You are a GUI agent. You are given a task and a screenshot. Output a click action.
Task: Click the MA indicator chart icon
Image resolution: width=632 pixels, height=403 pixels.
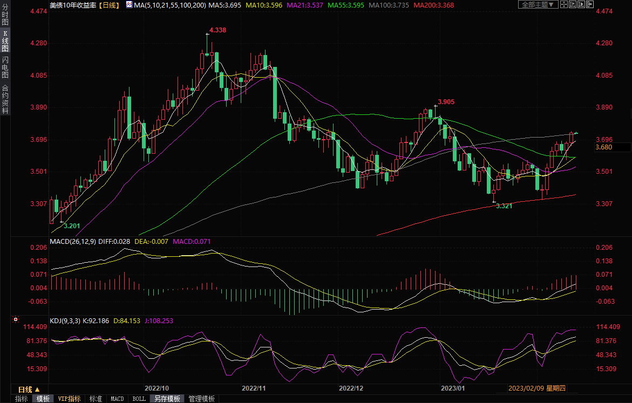(129, 4)
